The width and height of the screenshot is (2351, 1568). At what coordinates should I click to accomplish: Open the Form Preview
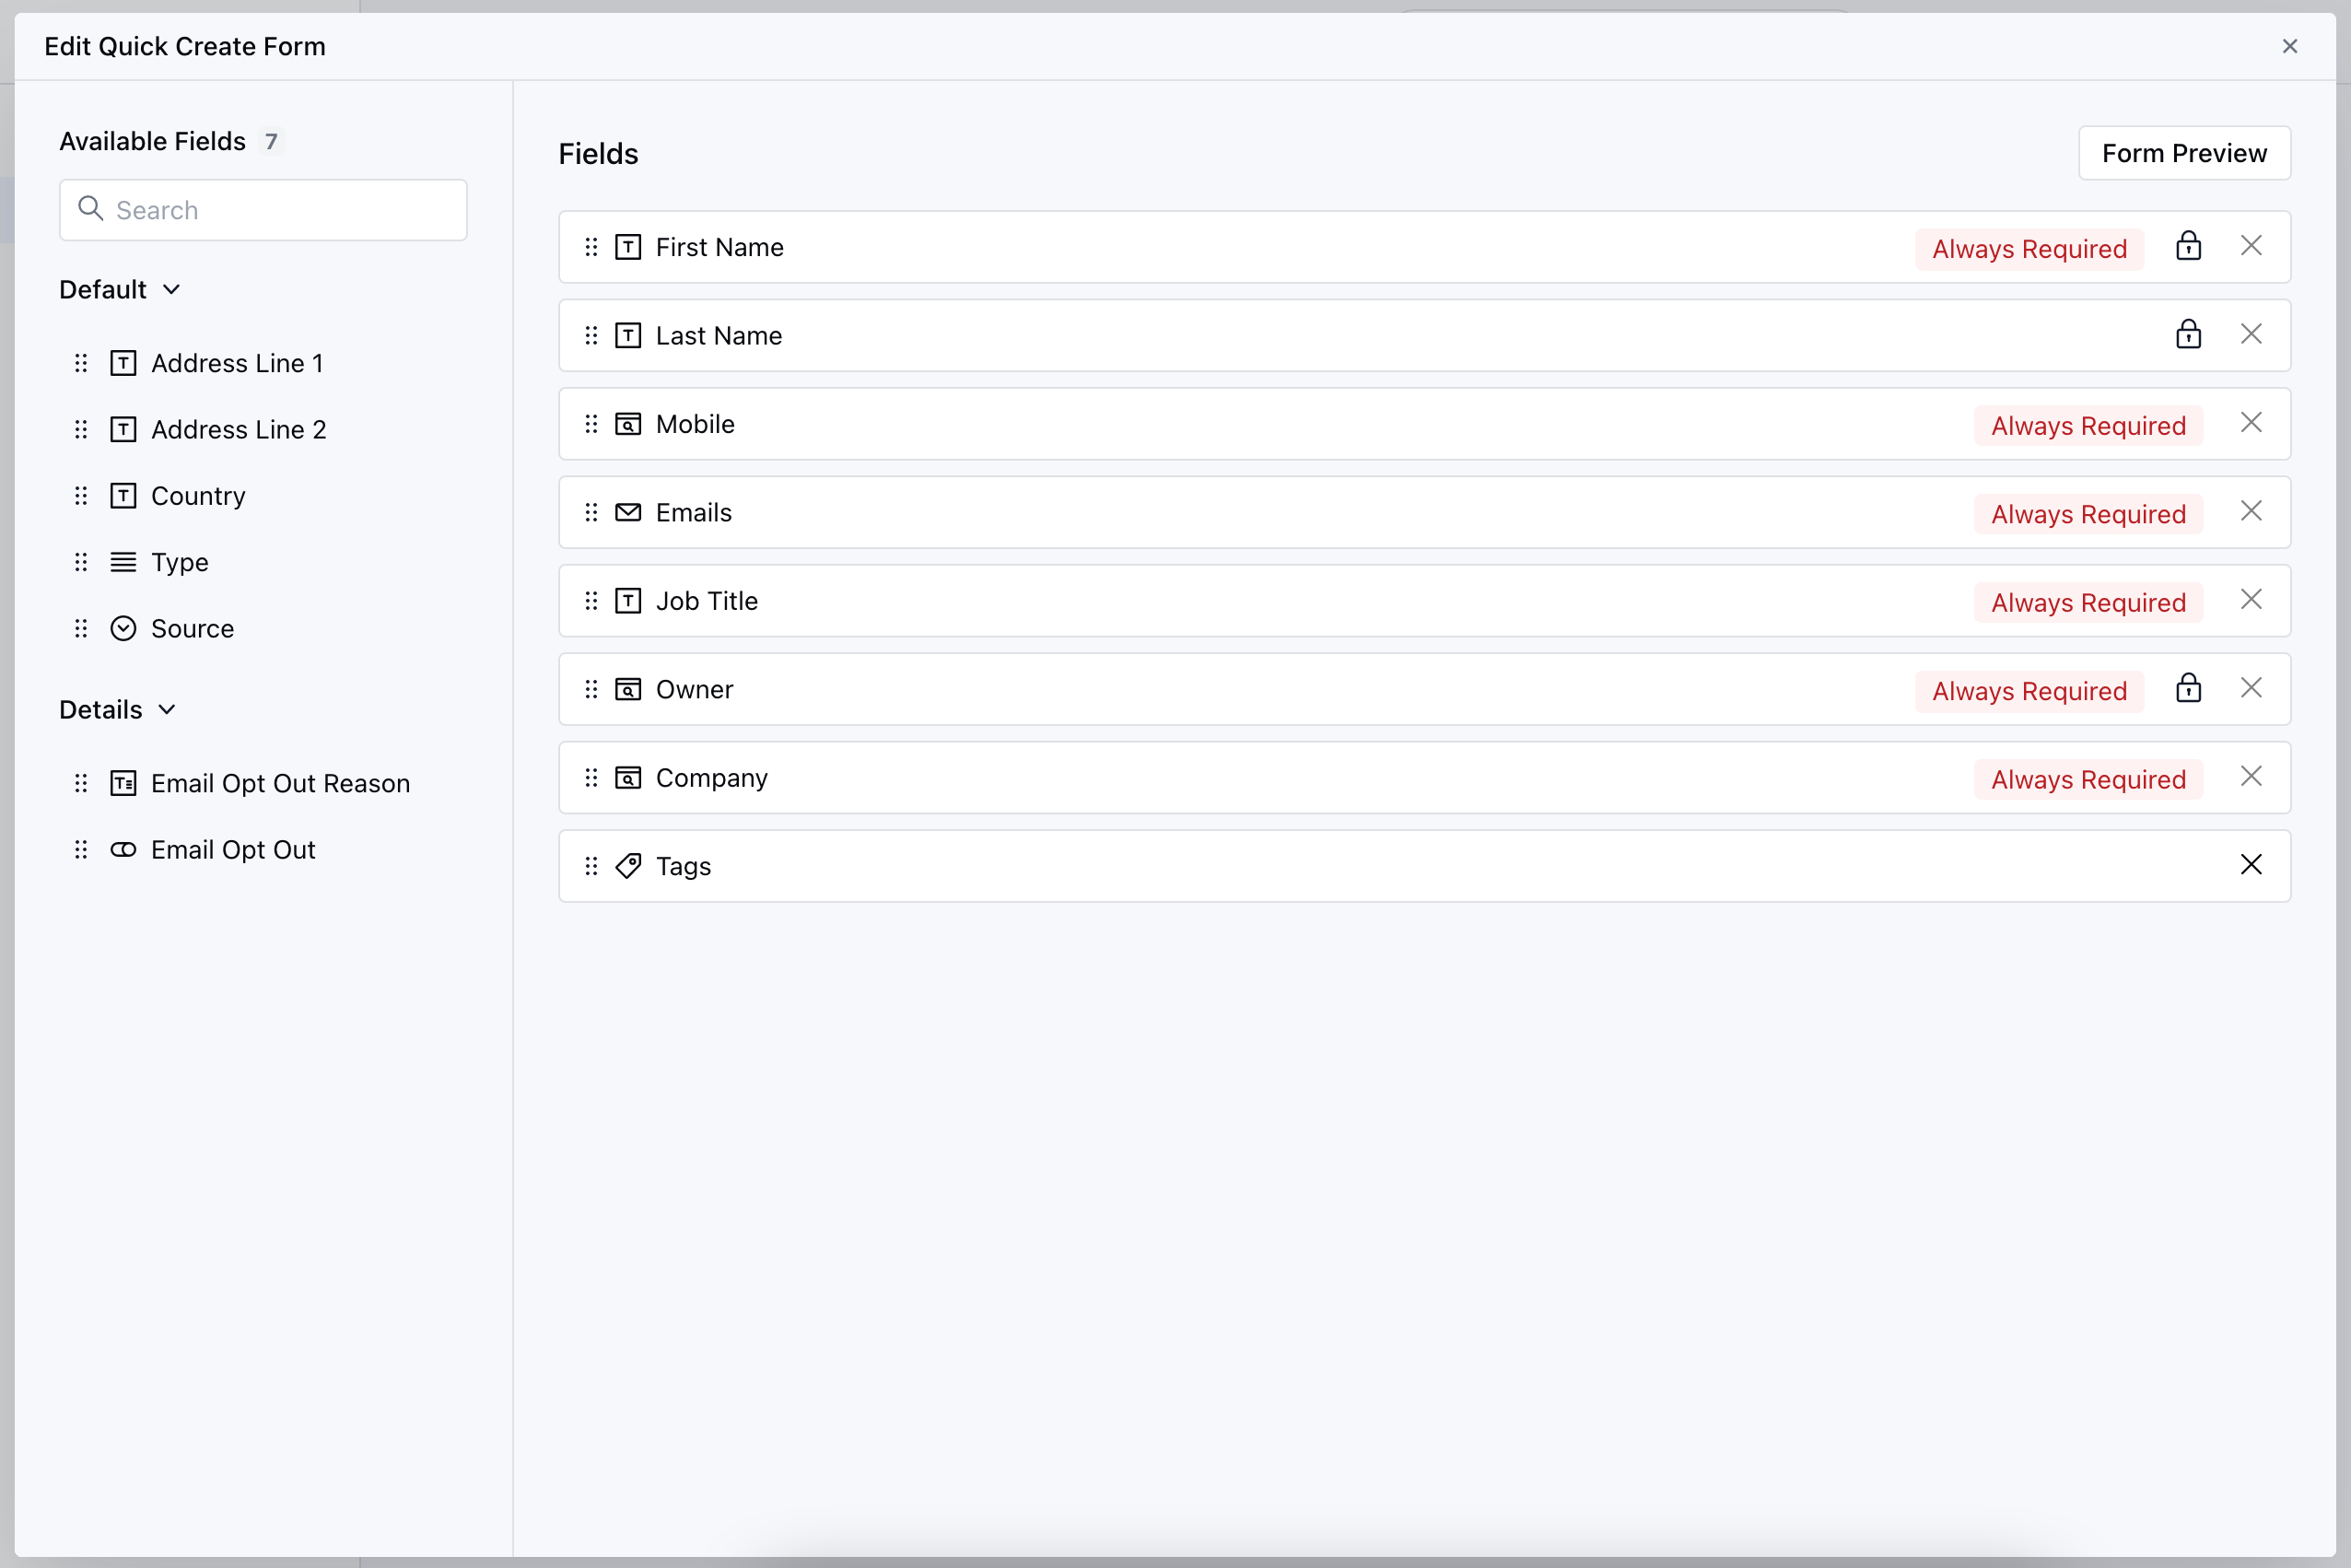point(2183,153)
